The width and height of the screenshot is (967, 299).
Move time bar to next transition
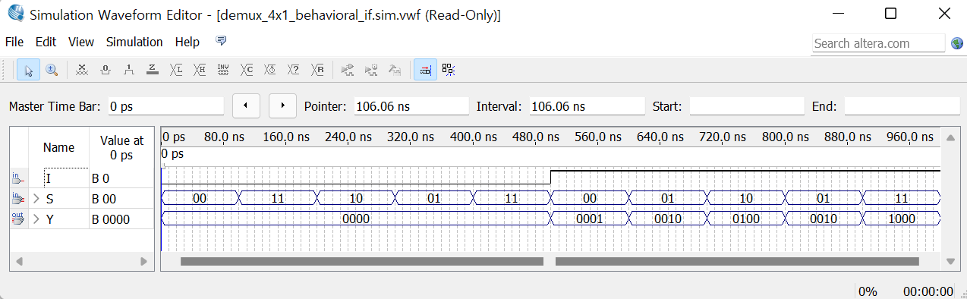(x=283, y=105)
